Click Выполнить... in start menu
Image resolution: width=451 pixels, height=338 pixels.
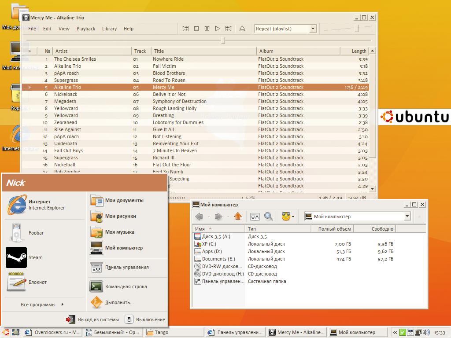coord(127,302)
